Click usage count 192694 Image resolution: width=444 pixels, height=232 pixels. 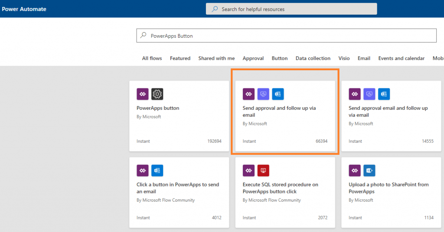(214, 141)
